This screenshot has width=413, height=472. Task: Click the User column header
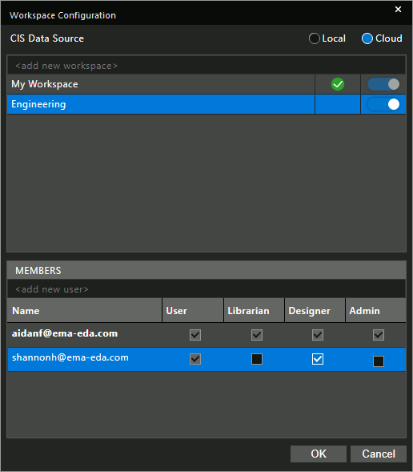point(193,311)
